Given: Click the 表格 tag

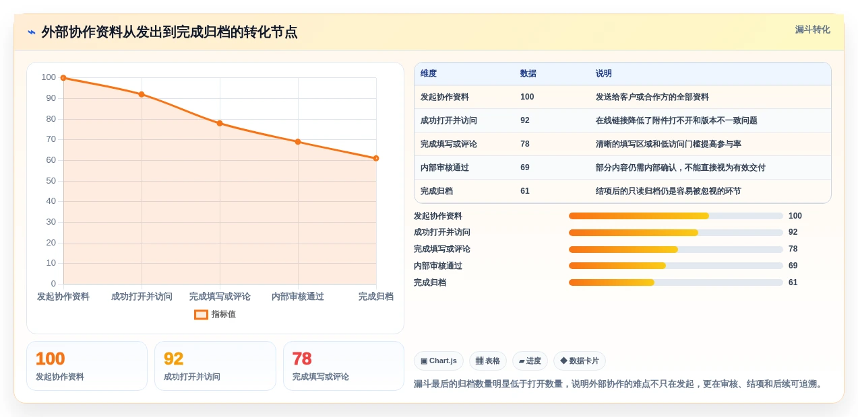Looking at the screenshot, I should click(x=488, y=361).
